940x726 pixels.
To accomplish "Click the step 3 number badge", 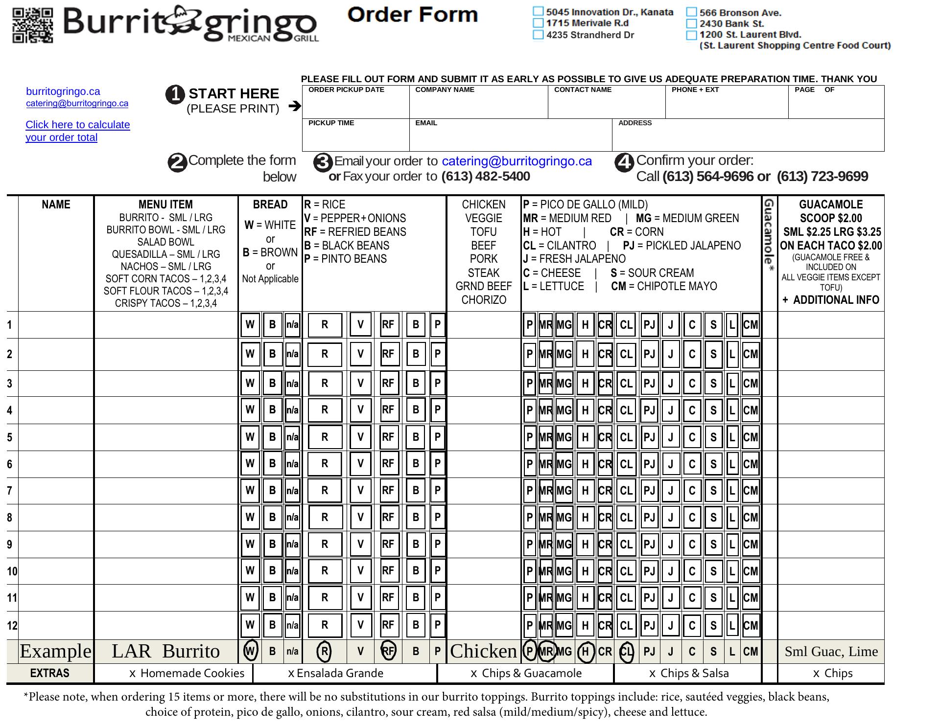I will pos(323,162).
